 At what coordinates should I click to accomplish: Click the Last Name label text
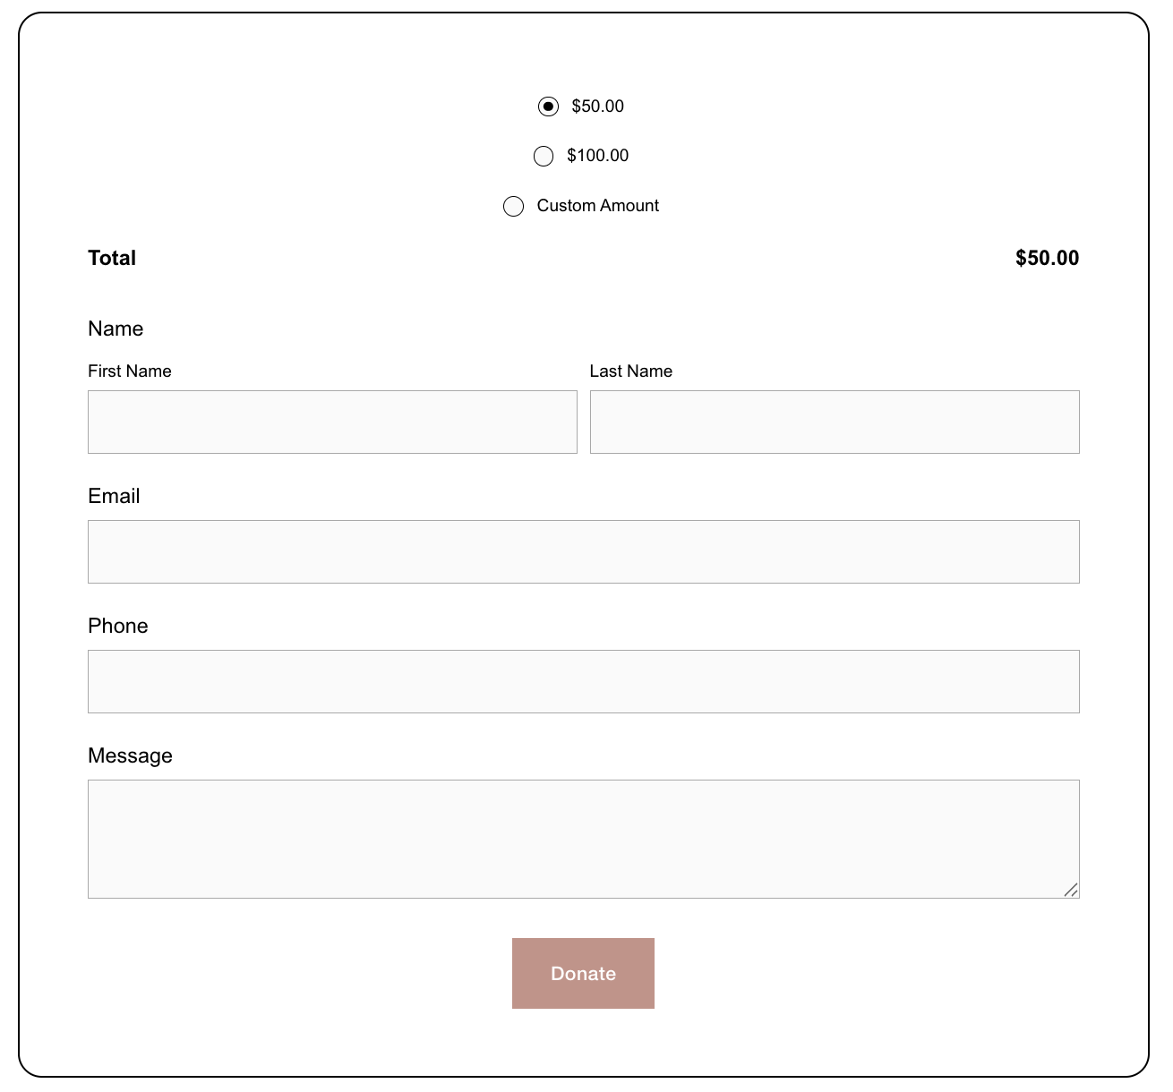(631, 371)
